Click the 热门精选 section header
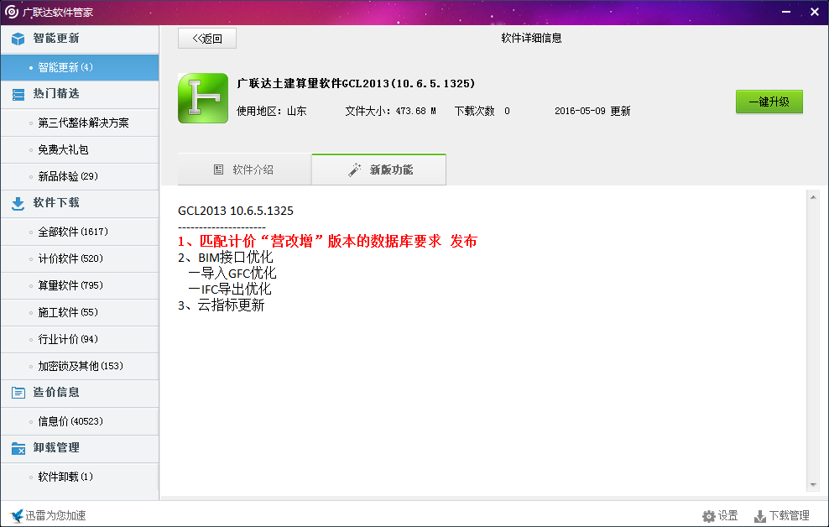This screenshot has width=829, height=527. [x=80, y=94]
